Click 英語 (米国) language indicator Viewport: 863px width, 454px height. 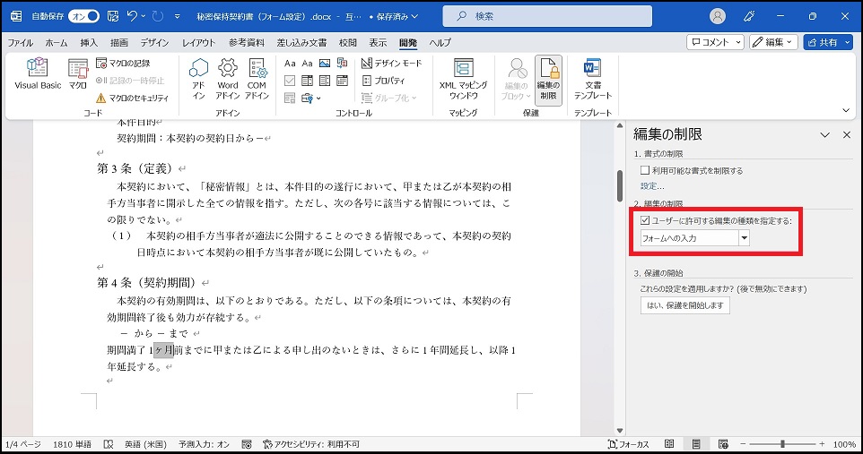pyautogui.click(x=145, y=444)
